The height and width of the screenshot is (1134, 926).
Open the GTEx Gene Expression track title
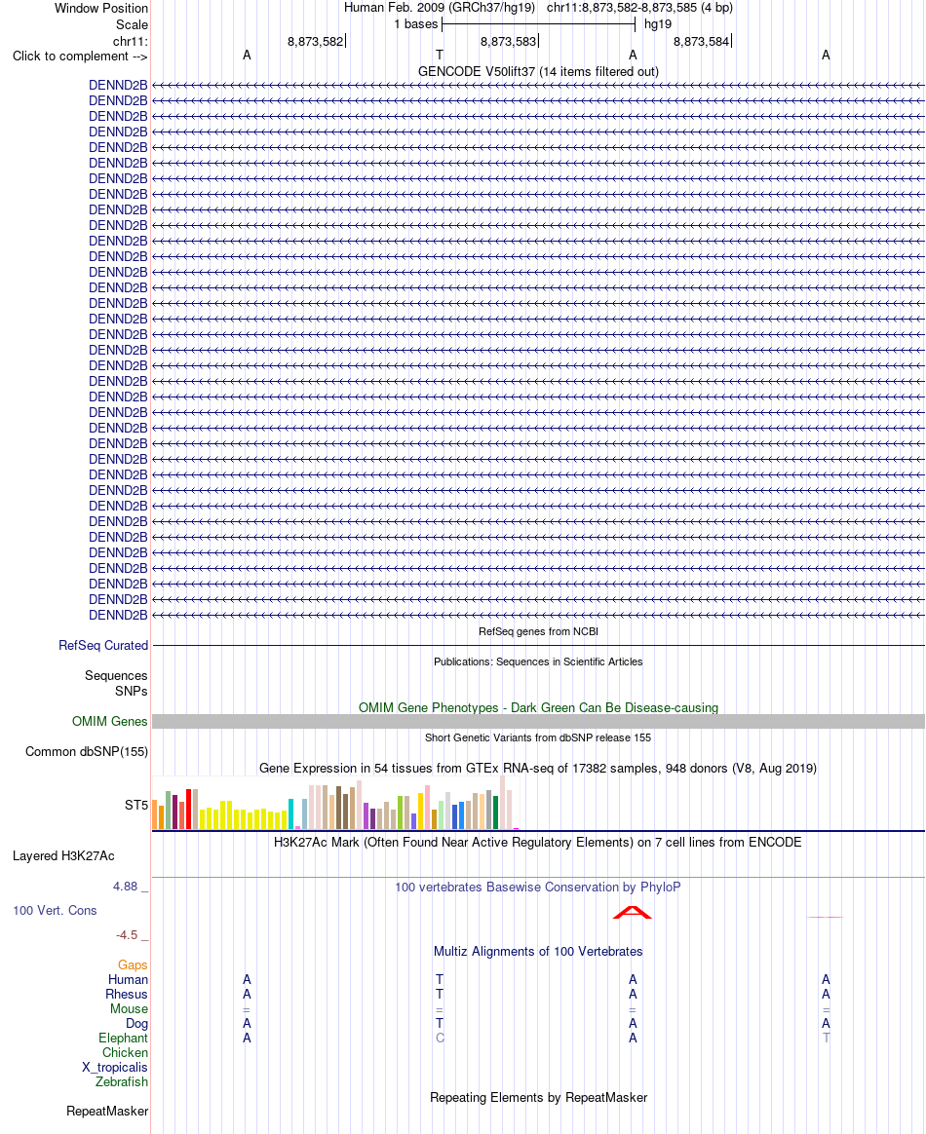pyautogui.click(x=538, y=768)
